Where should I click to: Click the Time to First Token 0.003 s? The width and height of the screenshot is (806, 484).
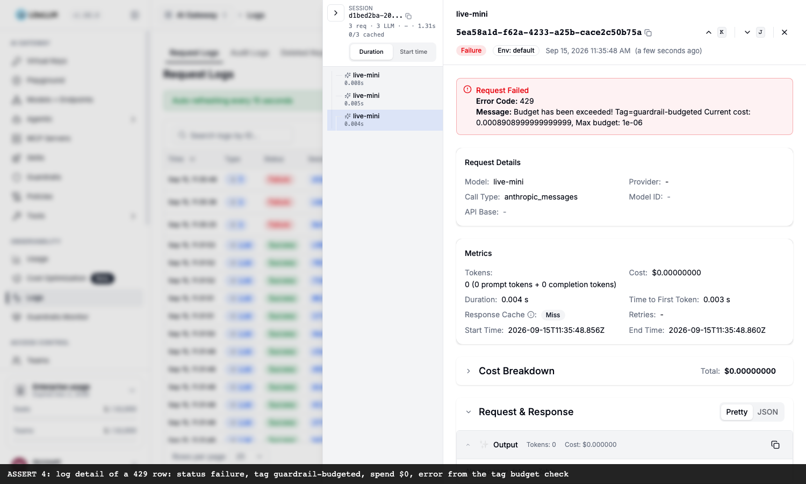[717, 300]
